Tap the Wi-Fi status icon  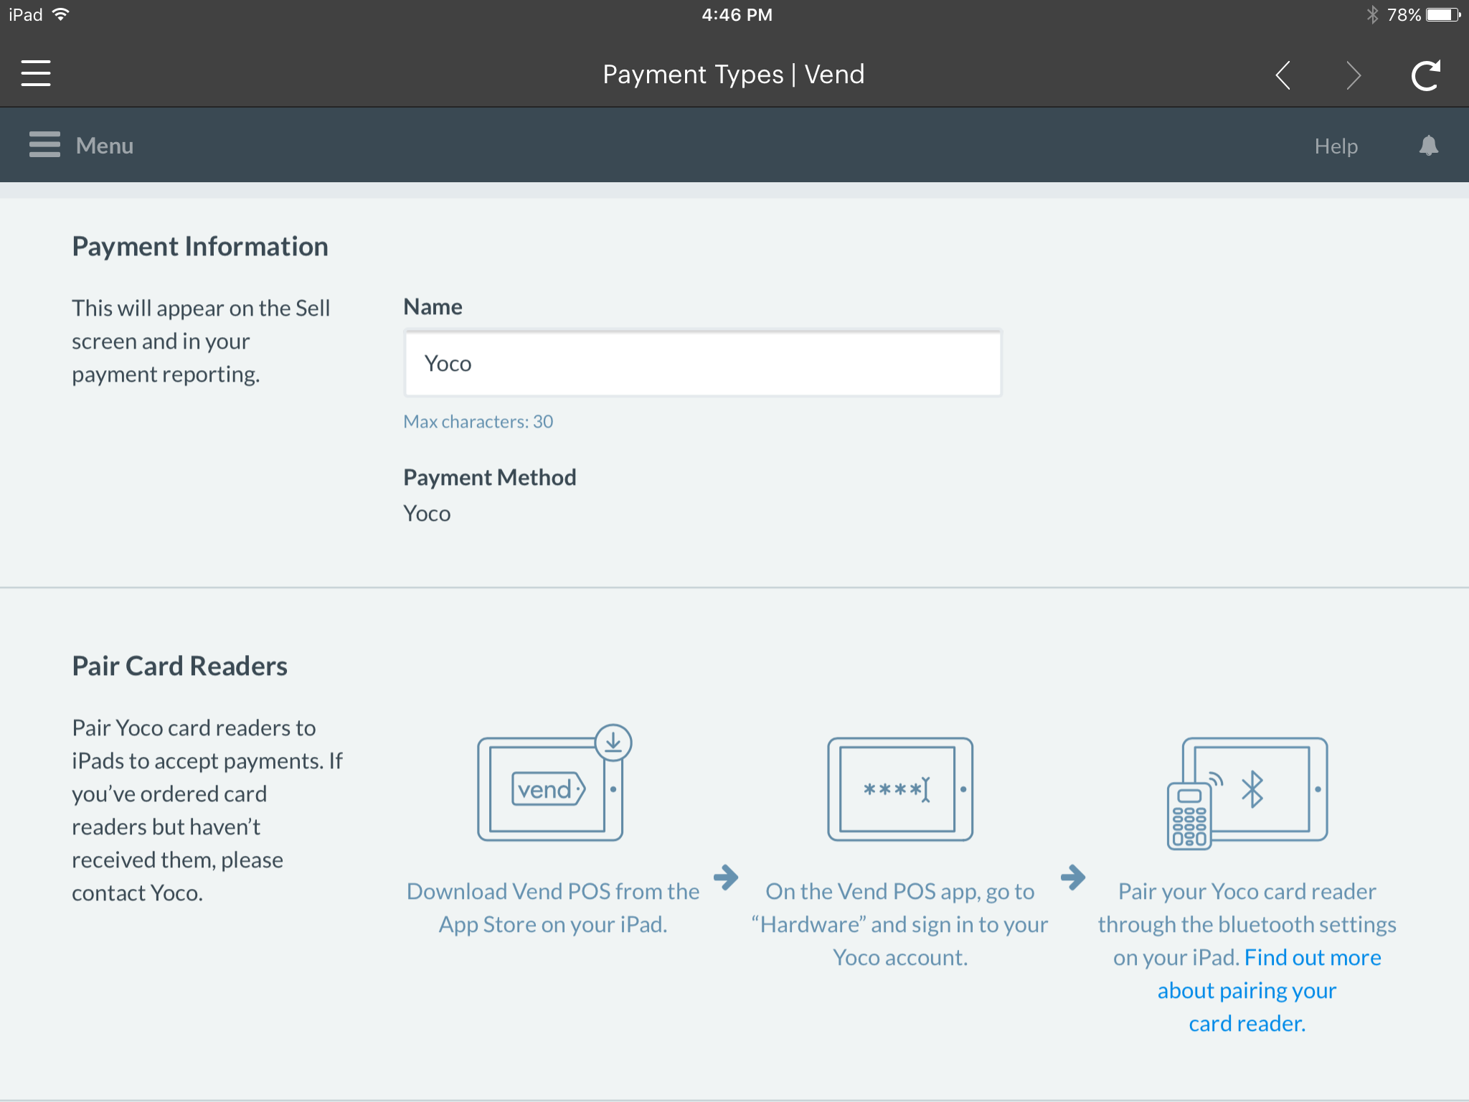pos(61,14)
